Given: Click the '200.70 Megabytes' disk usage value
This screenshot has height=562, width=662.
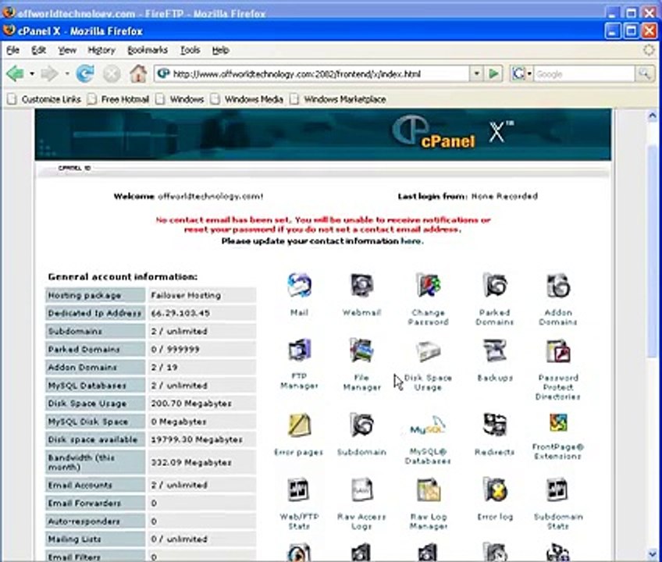Looking at the screenshot, I should tap(191, 404).
